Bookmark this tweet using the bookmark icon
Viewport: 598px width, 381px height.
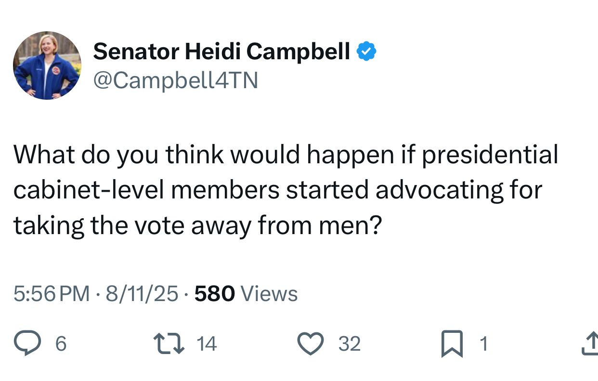452,344
